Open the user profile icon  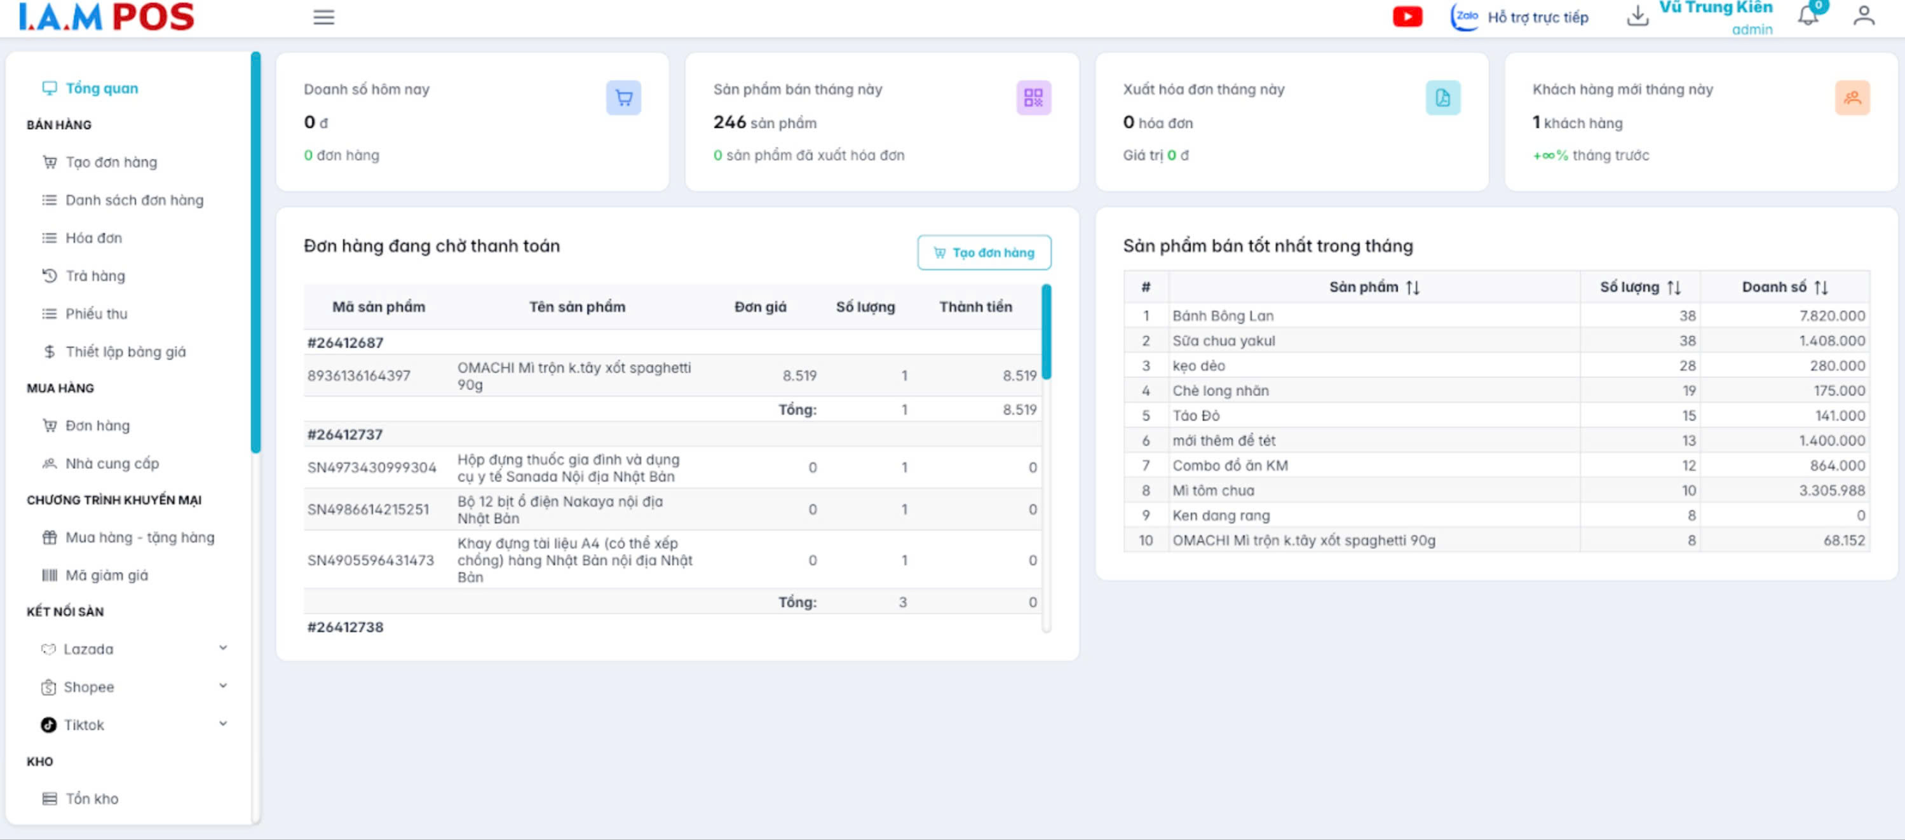1864,15
